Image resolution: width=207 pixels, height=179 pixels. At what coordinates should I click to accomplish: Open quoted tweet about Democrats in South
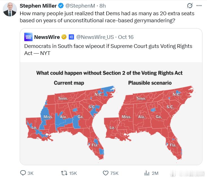108,49
